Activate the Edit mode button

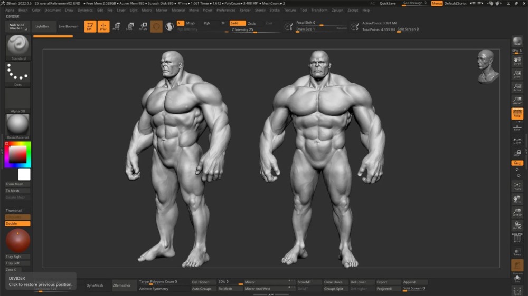(90, 26)
